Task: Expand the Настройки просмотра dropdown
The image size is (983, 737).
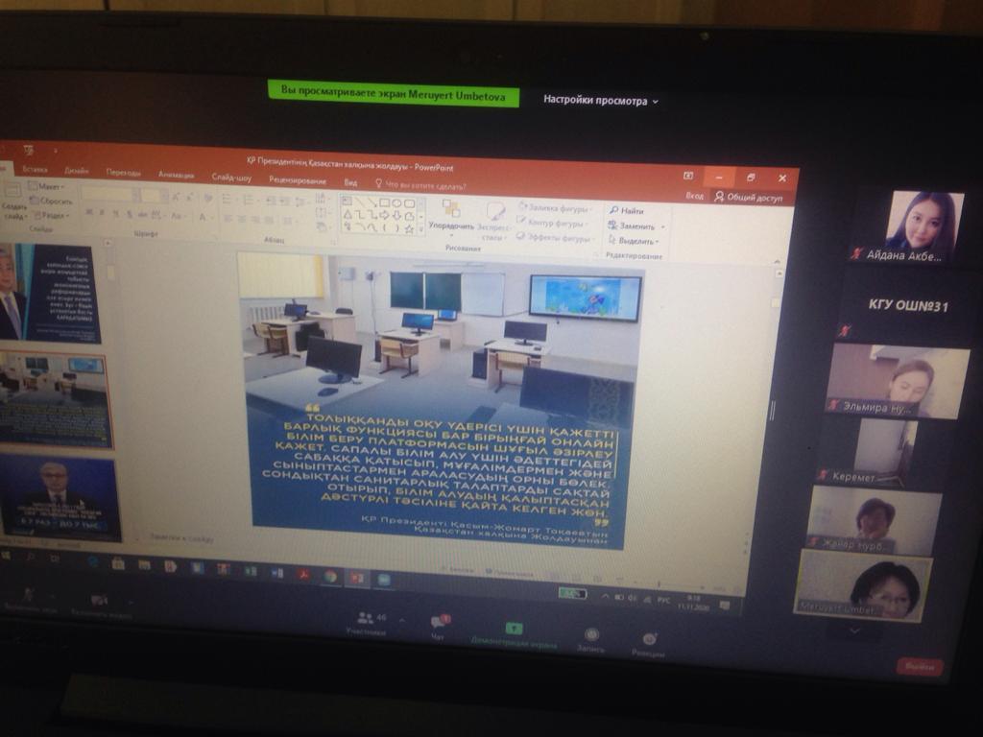Action: tap(601, 100)
